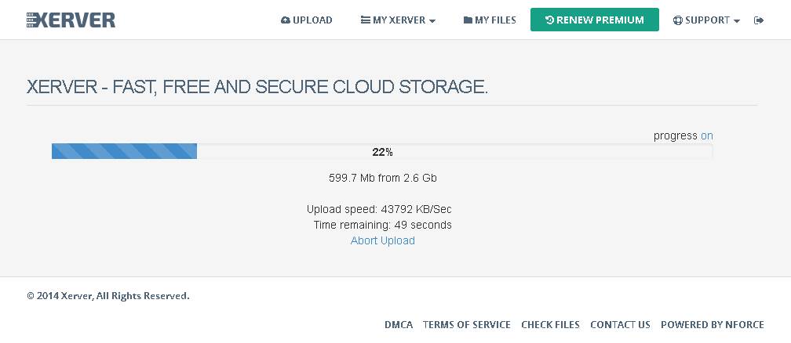Click the My Files folder icon
The height and width of the screenshot is (343, 791).
click(468, 20)
